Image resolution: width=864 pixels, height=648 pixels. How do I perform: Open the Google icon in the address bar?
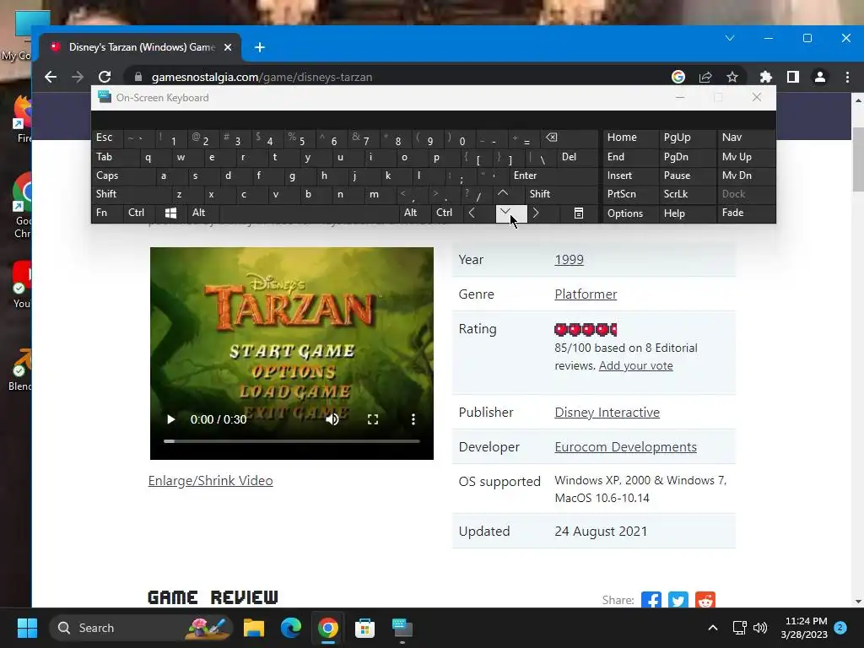tap(678, 77)
